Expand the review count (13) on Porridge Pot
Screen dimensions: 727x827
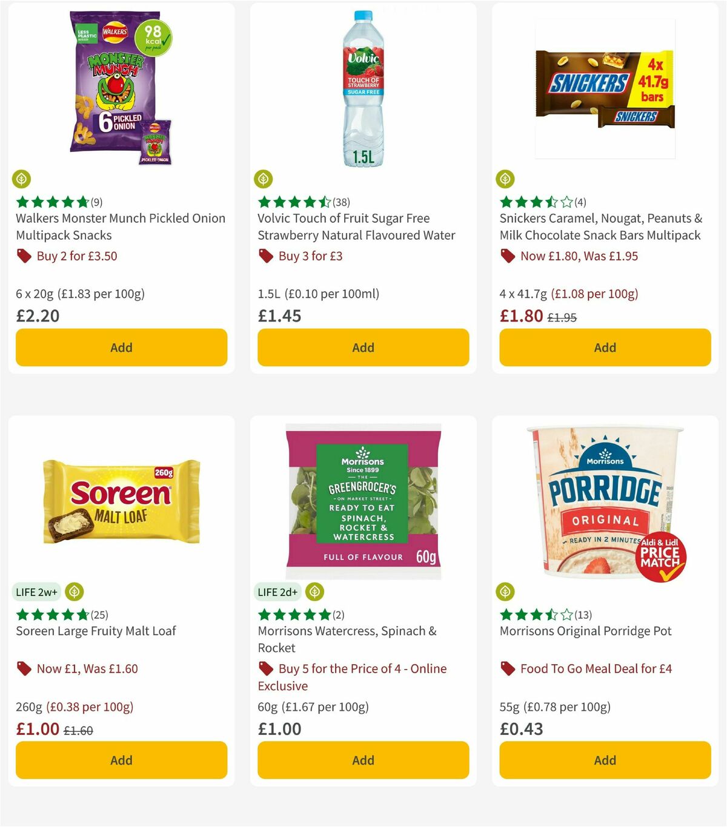583,614
